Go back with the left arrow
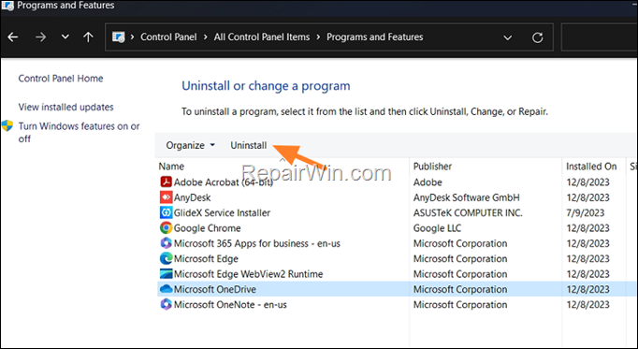Viewport: 638px width, 349px height. click(13, 37)
